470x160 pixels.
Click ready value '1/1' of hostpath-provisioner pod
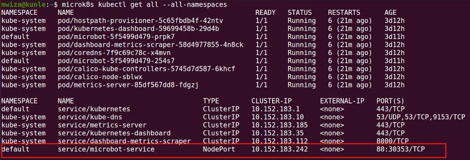pos(261,20)
